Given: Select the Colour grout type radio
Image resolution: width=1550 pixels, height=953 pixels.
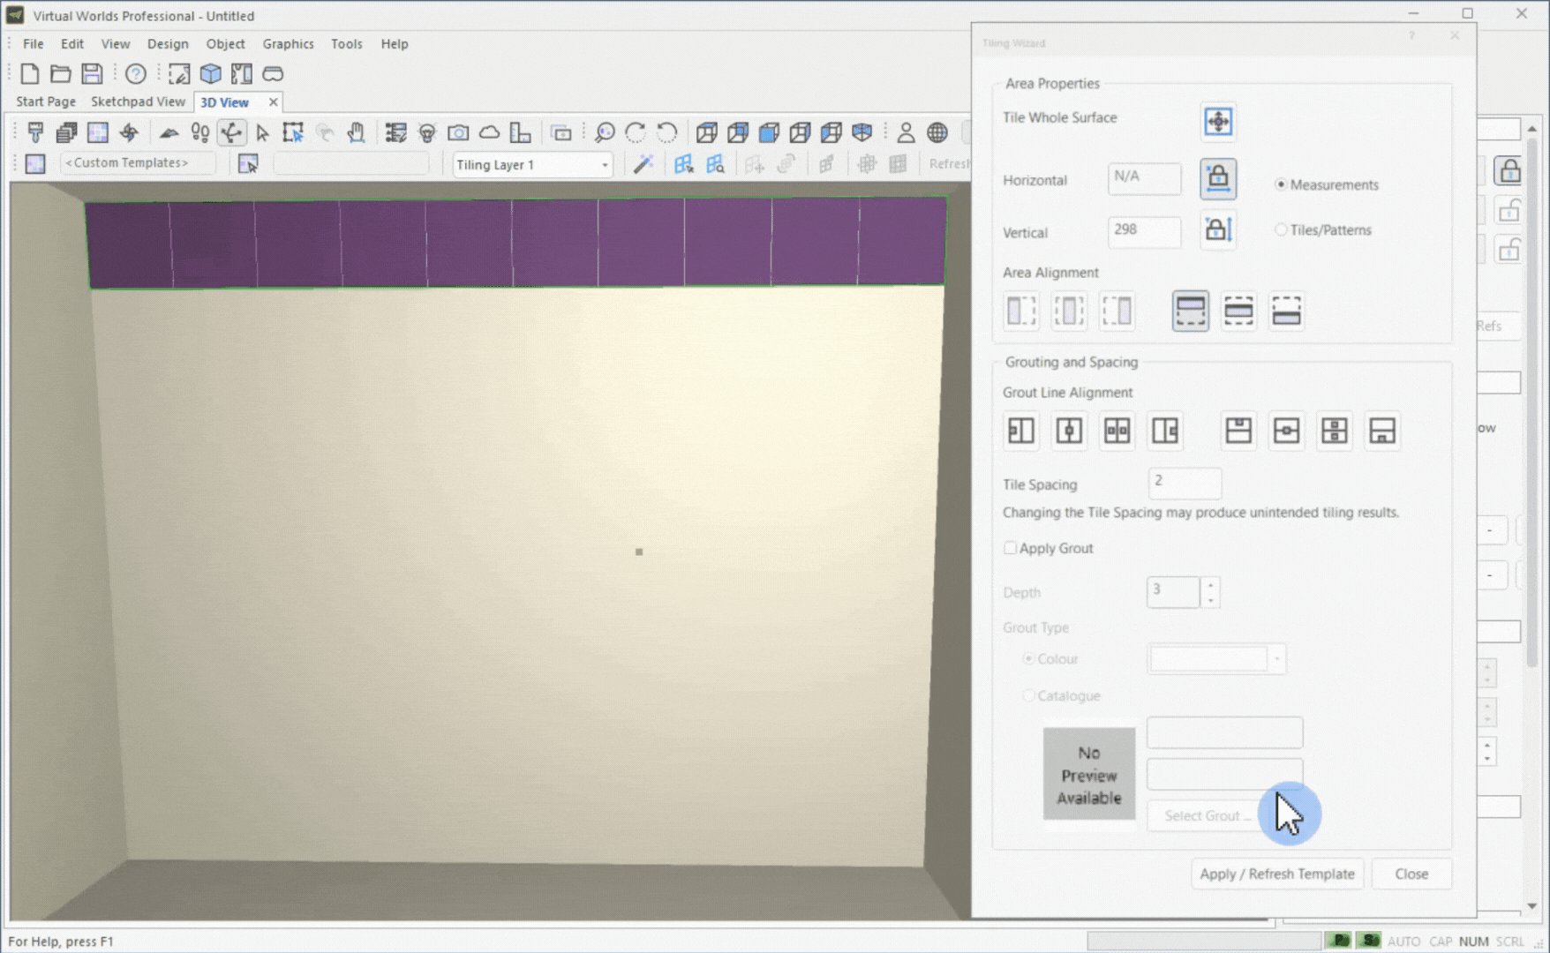Looking at the screenshot, I should [1028, 659].
